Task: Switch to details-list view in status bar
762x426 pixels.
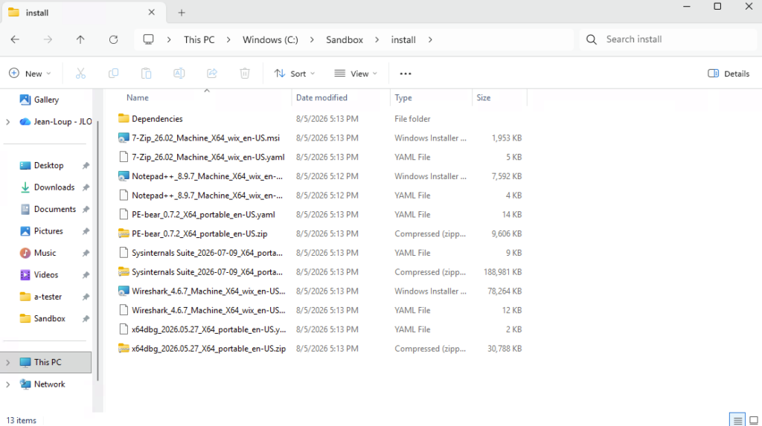Action: tap(737, 420)
